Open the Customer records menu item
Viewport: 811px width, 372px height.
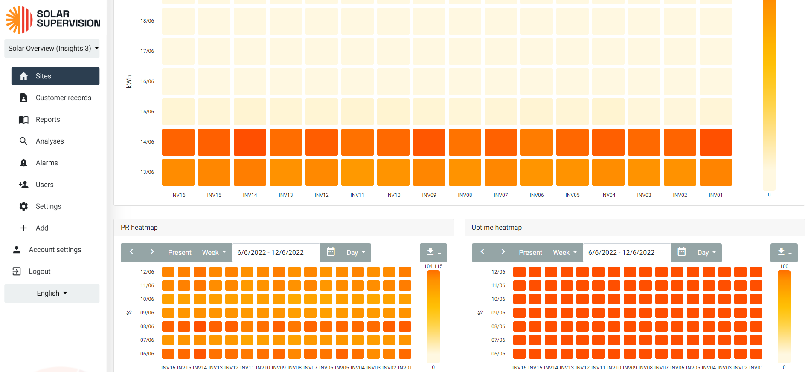point(63,98)
